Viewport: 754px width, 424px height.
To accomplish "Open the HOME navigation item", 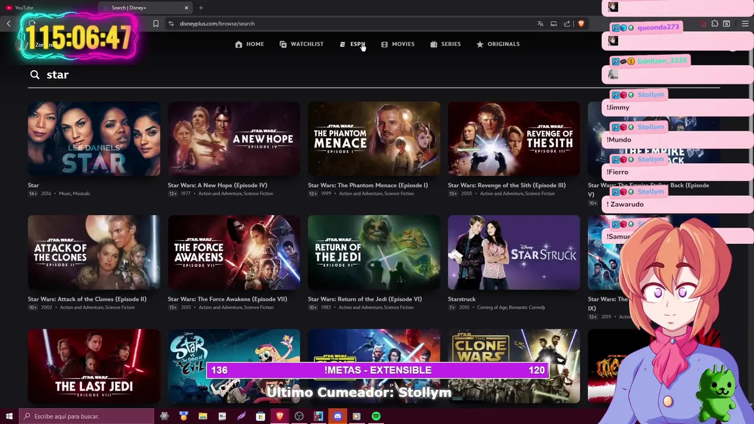I will click(x=249, y=44).
